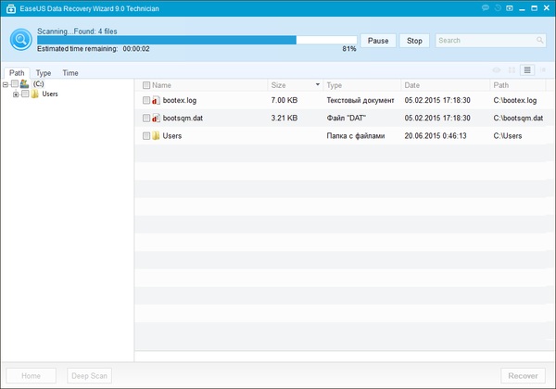The height and width of the screenshot is (389, 556).
Task: Stop the scan
Action: tap(414, 41)
